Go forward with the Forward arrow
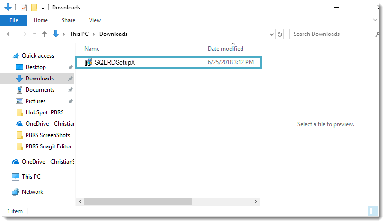Viewport: 386px width, 224px height. 24,34
